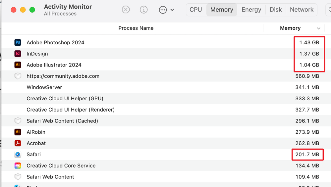Image resolution: width=331 pixels, height=187 pixels.
Task: Switch to the Energy tab
Action: 251,10
